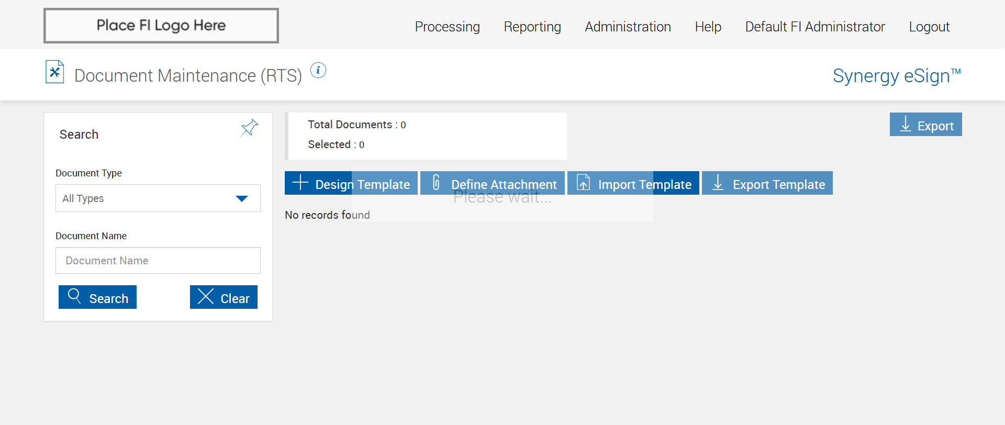
Task: Expand the All Types dropdown arrow
Action: click(x=242, y=198)
